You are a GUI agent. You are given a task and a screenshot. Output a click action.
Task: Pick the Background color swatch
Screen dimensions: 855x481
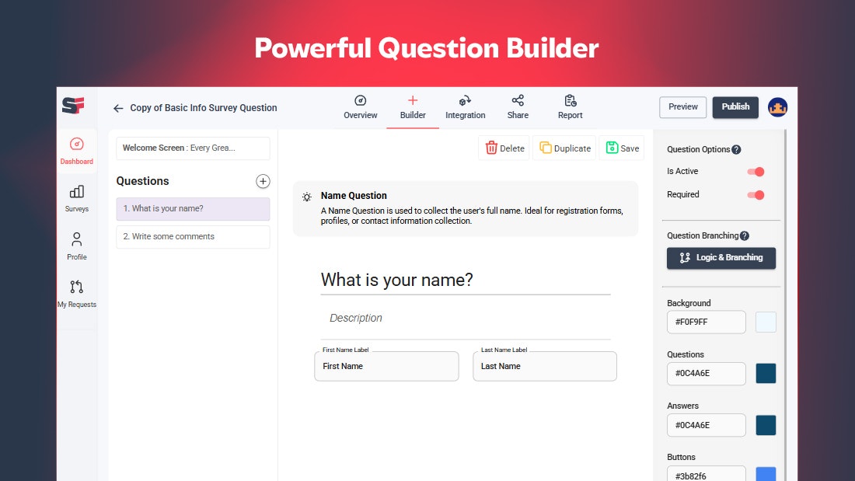point(766,322)
